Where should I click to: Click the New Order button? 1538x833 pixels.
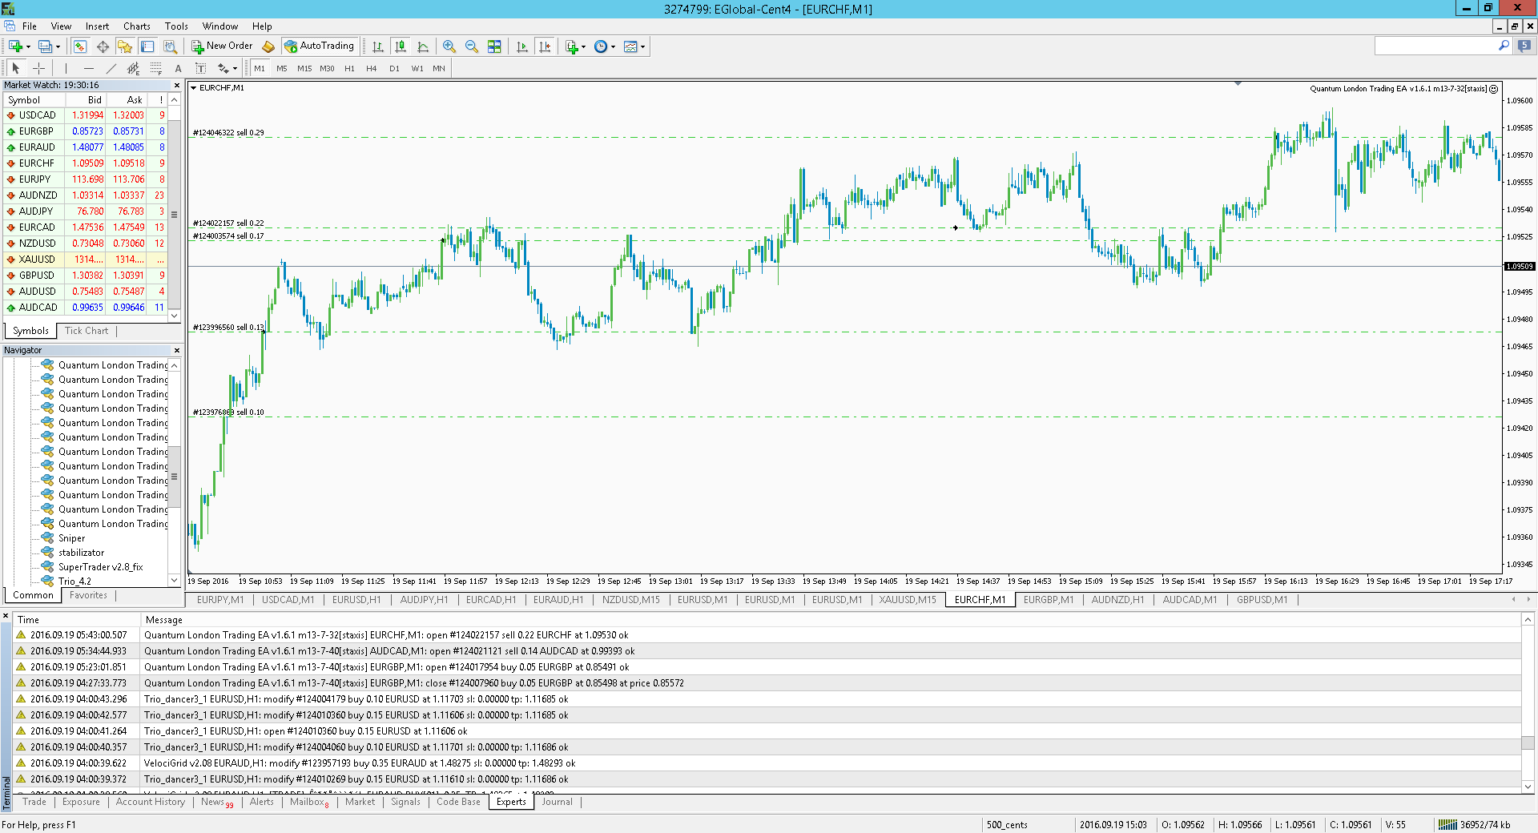pos(222,46)
